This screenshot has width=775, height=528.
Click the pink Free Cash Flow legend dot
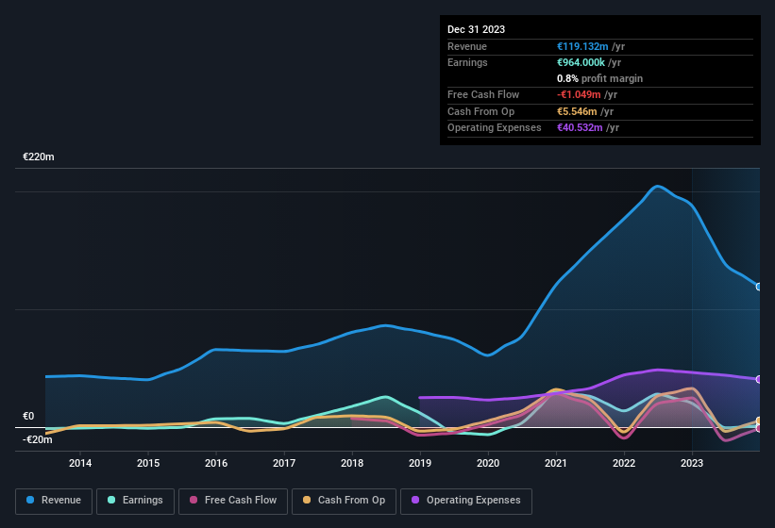(194, 501)
